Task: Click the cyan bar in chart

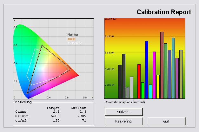Action: (150, 91)
